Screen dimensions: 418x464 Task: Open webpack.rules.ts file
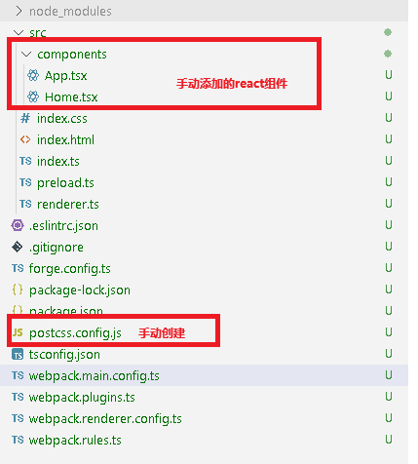click(x=75, y=441)
